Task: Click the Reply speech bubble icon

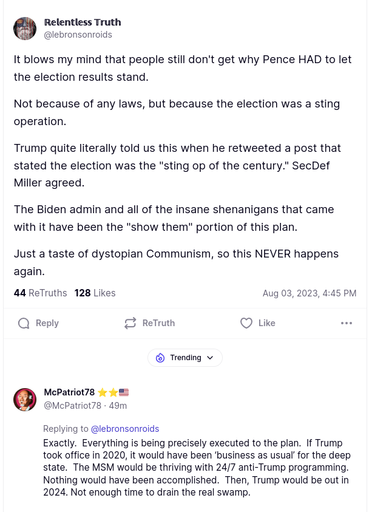Action: 24,323
